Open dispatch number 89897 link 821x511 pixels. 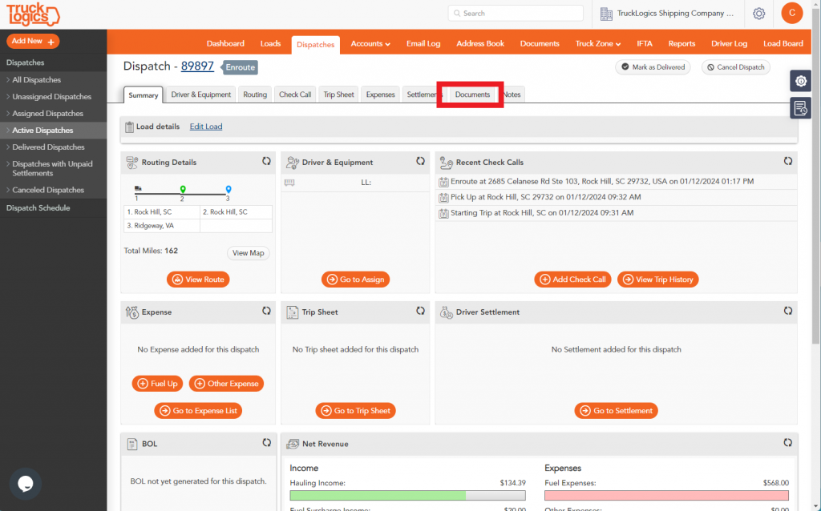point(197,66)
